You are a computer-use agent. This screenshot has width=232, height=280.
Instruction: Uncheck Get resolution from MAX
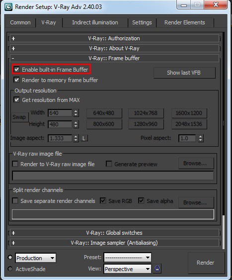tap(16, 99)
